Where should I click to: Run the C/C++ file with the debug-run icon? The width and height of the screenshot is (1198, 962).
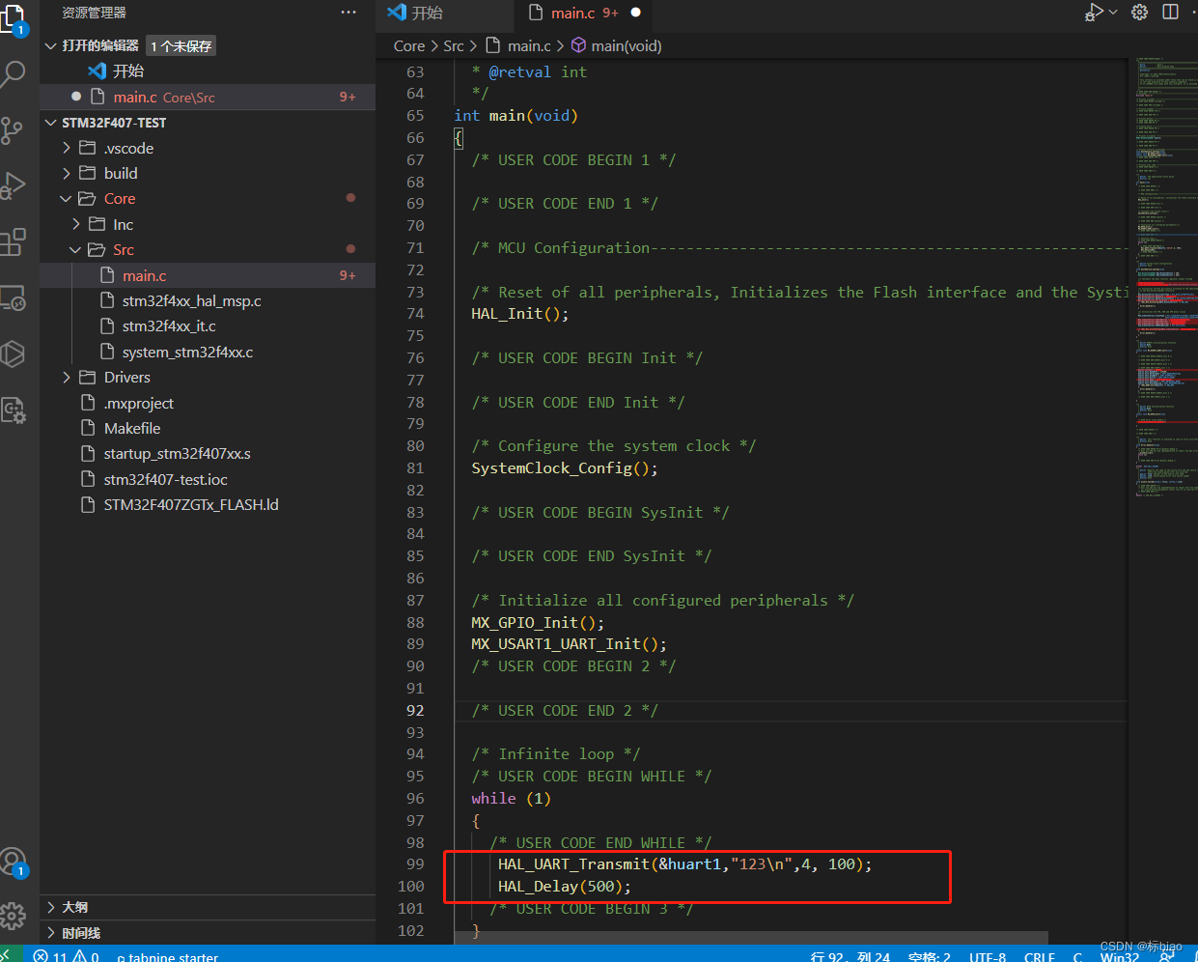point(1094,12)
